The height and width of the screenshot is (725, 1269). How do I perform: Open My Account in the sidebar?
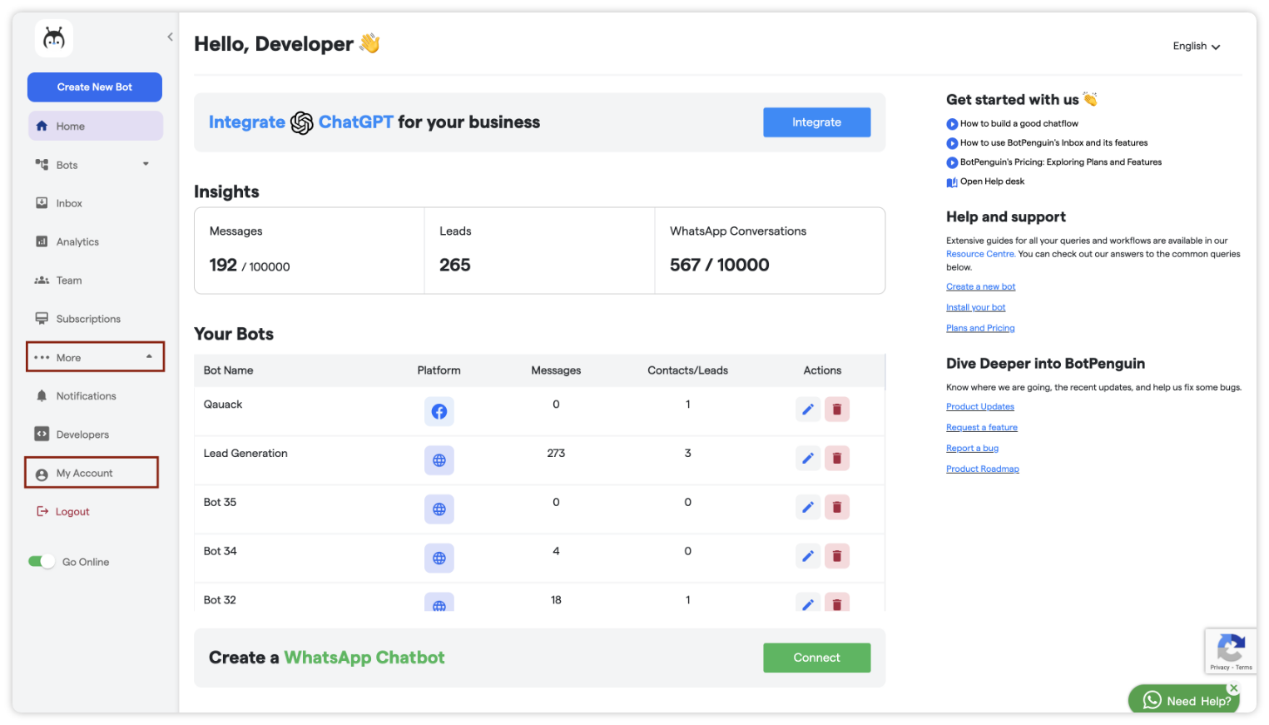pyautogui.click(x=84, y=474)
